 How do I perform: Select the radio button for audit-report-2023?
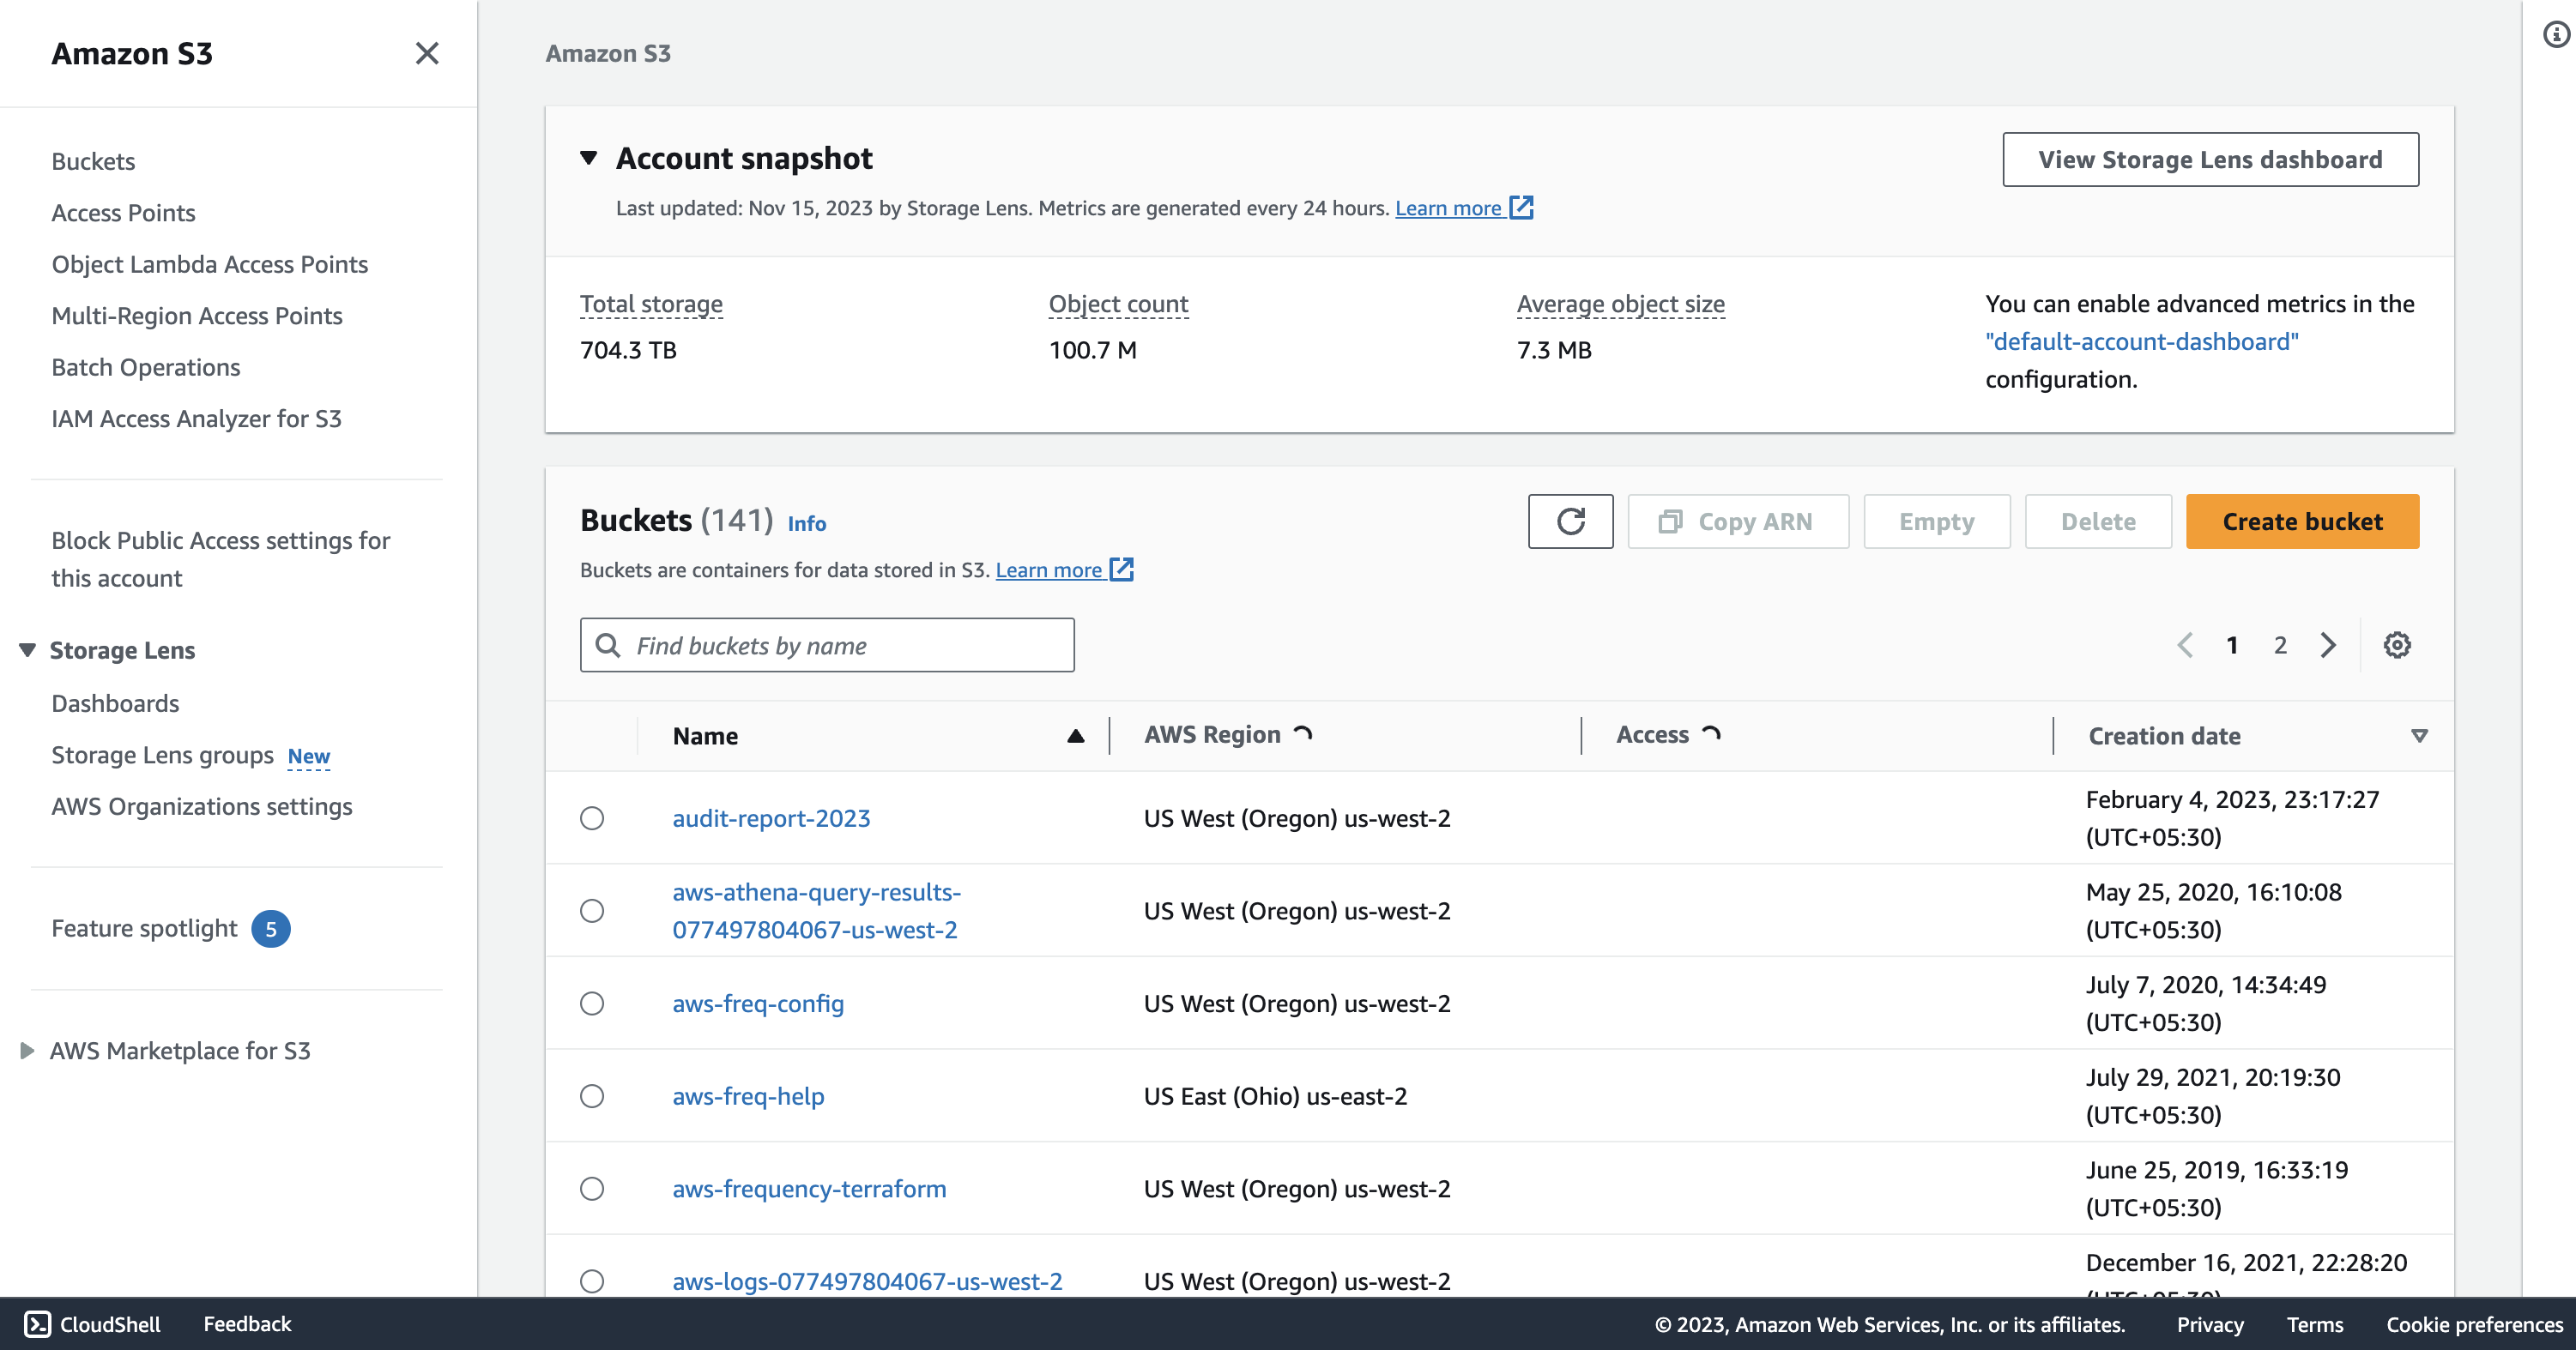[x=591, y=817]
